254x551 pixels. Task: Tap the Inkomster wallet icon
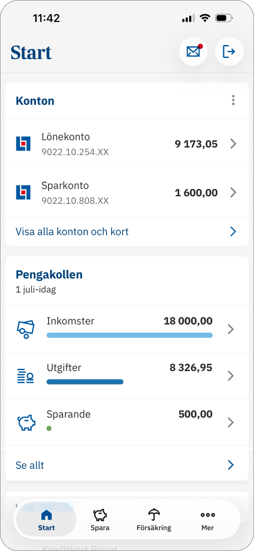pyautogui.click(x=26, y=329)
